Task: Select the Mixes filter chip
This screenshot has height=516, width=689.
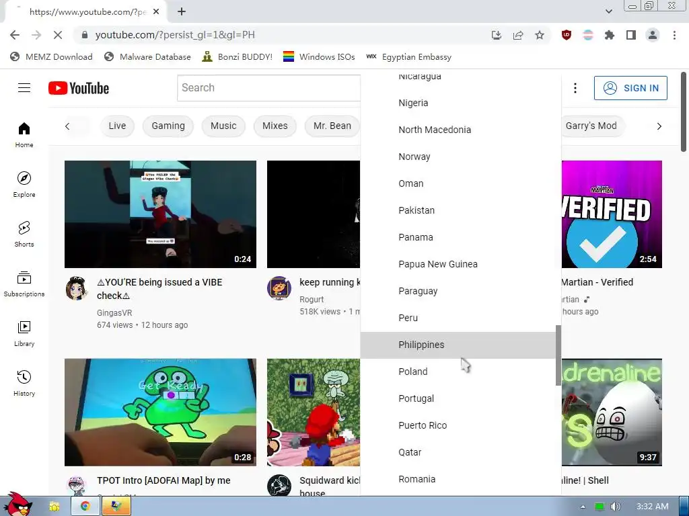Action: (275, 126)
